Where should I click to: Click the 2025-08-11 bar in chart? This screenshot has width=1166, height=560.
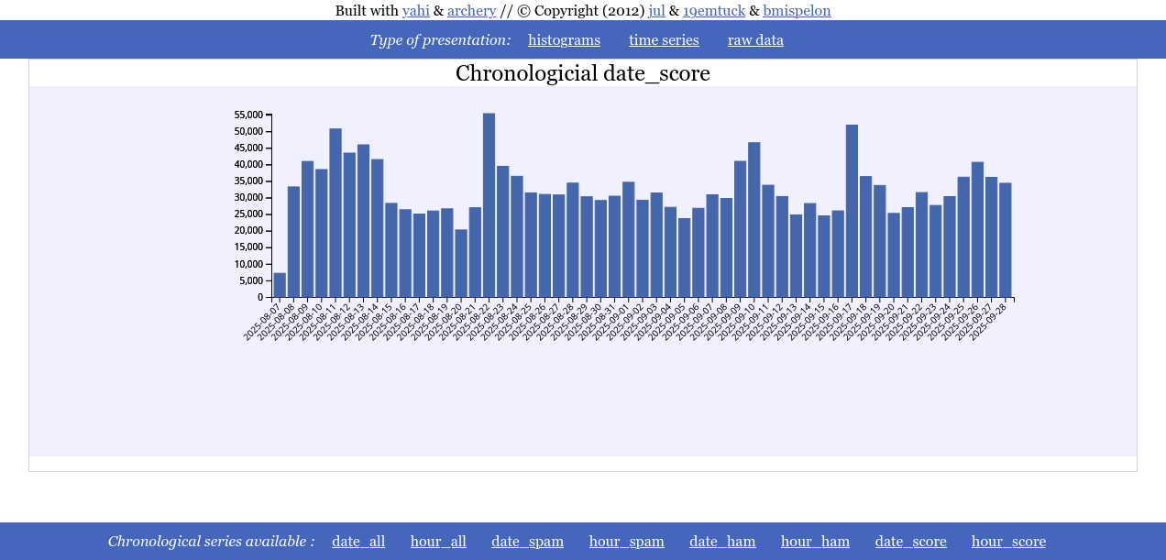pos(335,213)
